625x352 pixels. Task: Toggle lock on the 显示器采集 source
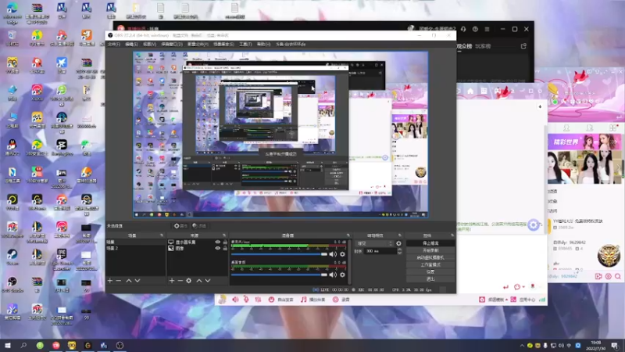click(x=225, y=242)
